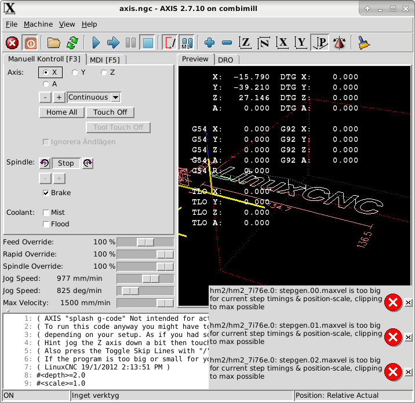Start spindle counterclockwise
The image size is (415, 403).
pos(45,163)
